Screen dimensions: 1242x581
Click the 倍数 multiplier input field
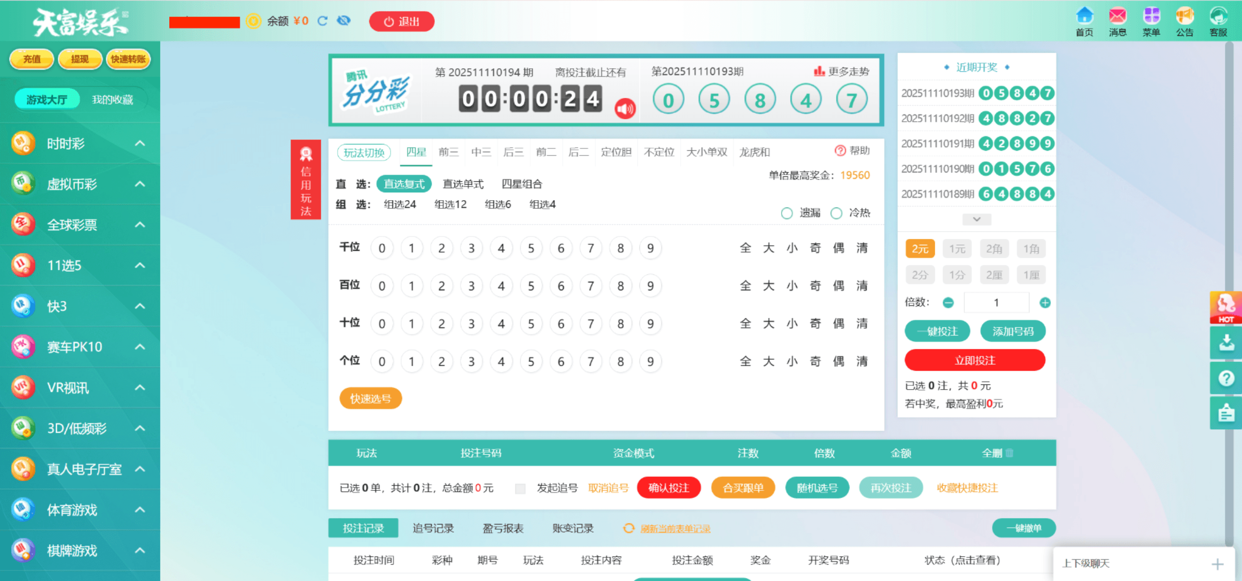click(x=996, y=303)
